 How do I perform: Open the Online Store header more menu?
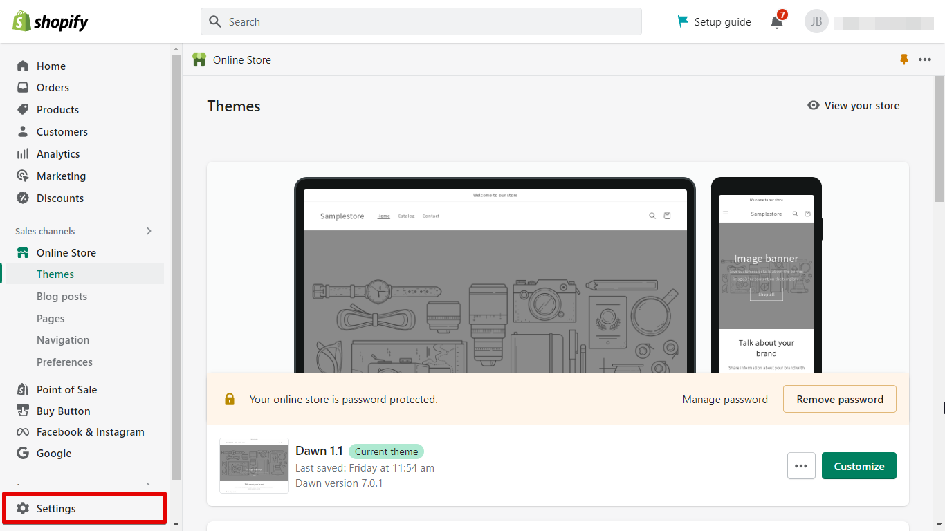click(925, 60)
